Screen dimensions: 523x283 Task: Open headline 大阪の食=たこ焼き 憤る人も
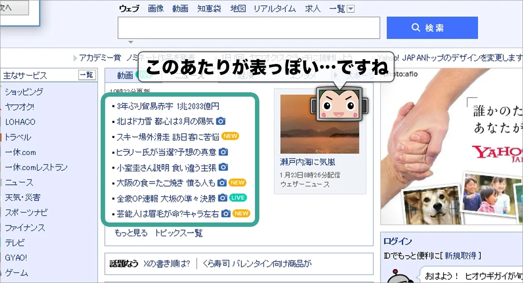point(166,182)
